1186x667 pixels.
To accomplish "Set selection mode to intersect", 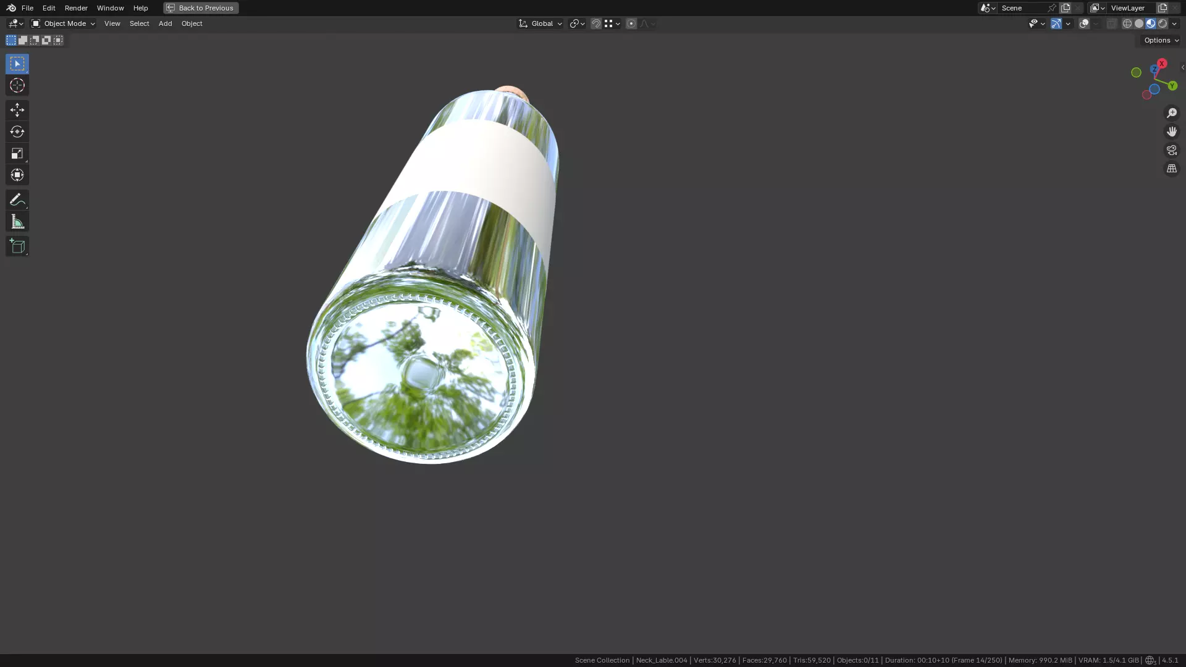I will pyautogui.click(x=58, y=40).
